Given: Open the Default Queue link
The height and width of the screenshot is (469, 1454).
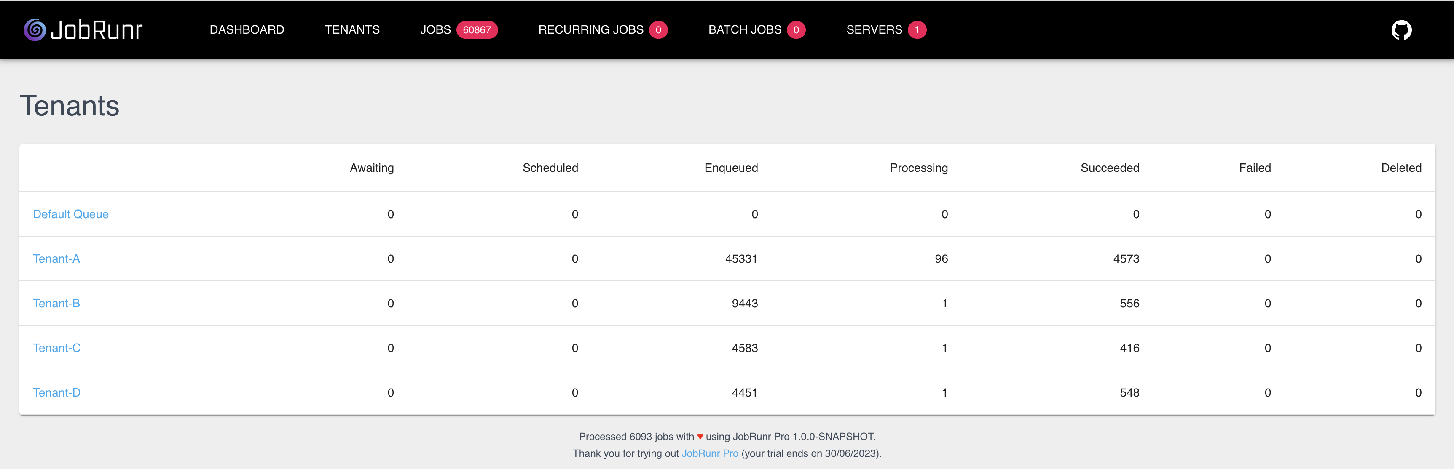Looking at the screenshot, I should pyautogui.click(x=70, y=214).
